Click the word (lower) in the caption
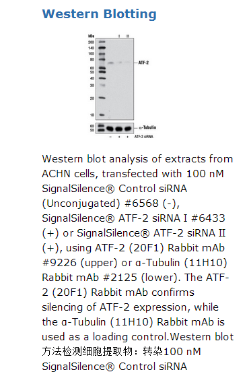Screen dimensions: 249x374 click(x=161, y=278)
